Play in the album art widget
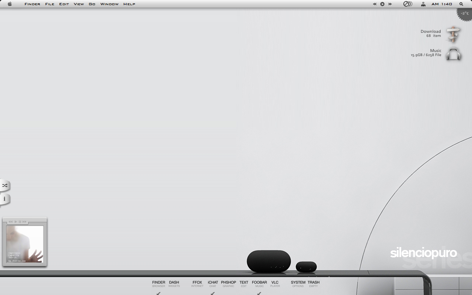 16,222
